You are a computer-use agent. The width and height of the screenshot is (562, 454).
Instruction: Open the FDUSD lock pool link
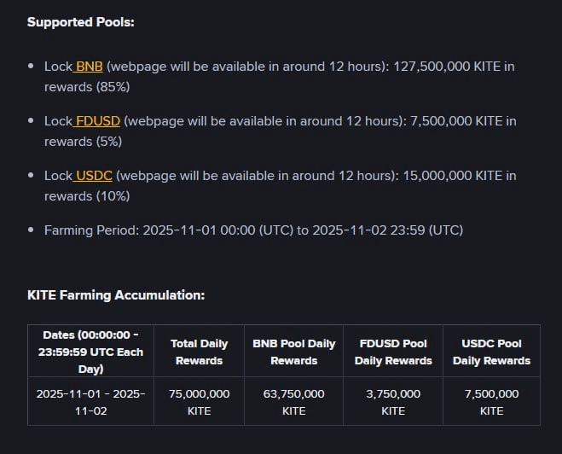click(96, 120)
